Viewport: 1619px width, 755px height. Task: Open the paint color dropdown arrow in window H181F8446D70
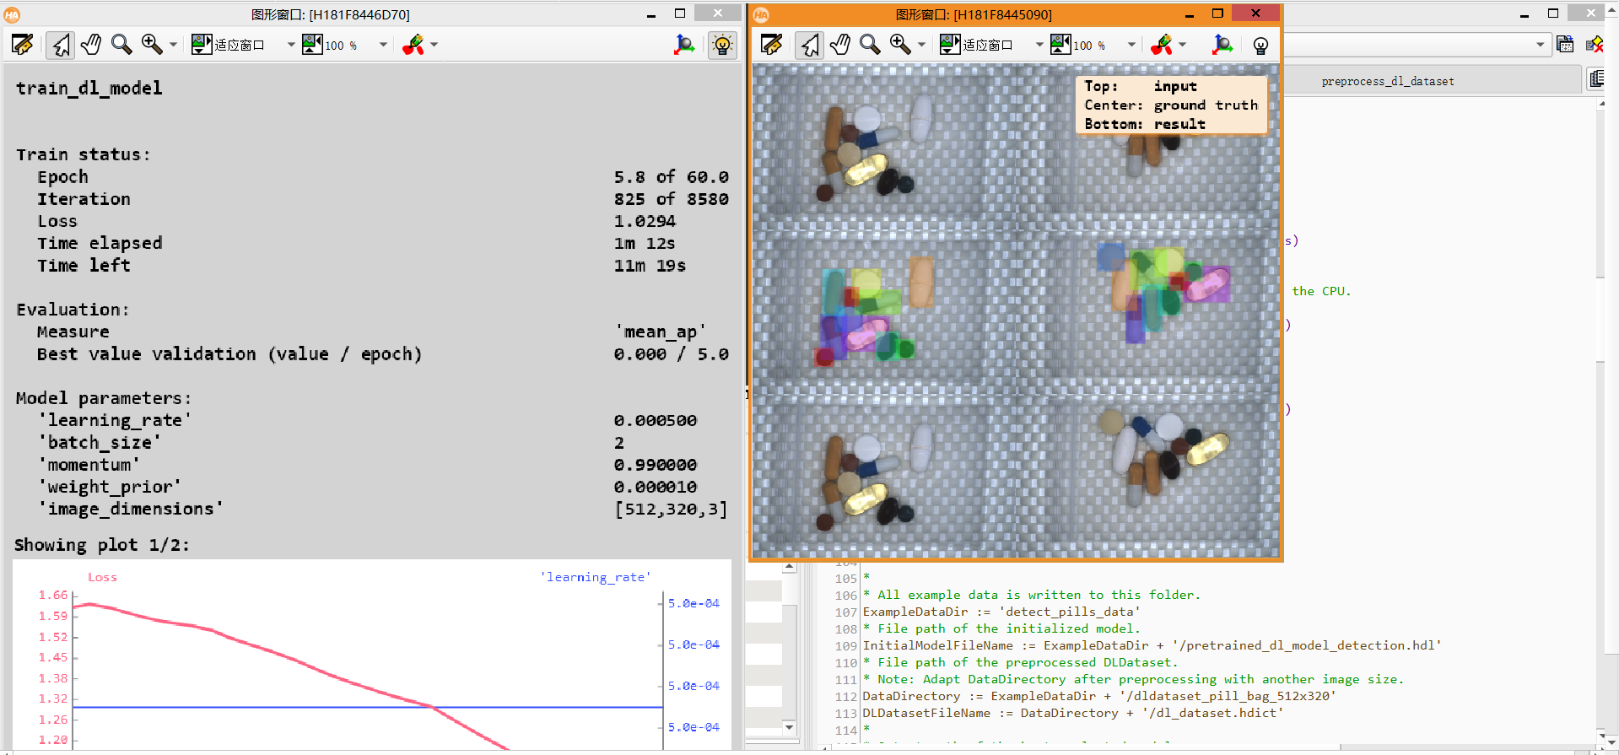coord(434,45)
